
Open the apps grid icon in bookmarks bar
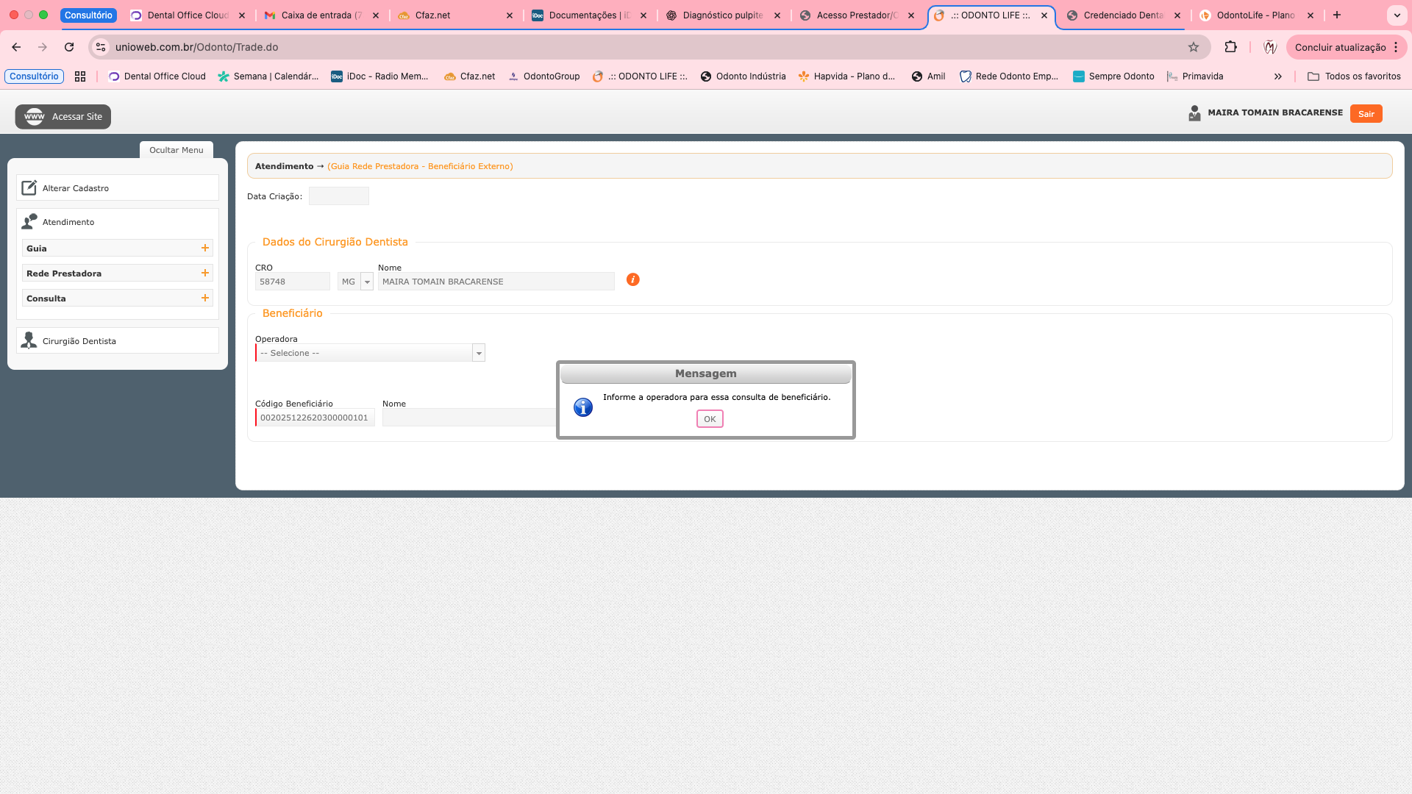[x=80, y=76]
